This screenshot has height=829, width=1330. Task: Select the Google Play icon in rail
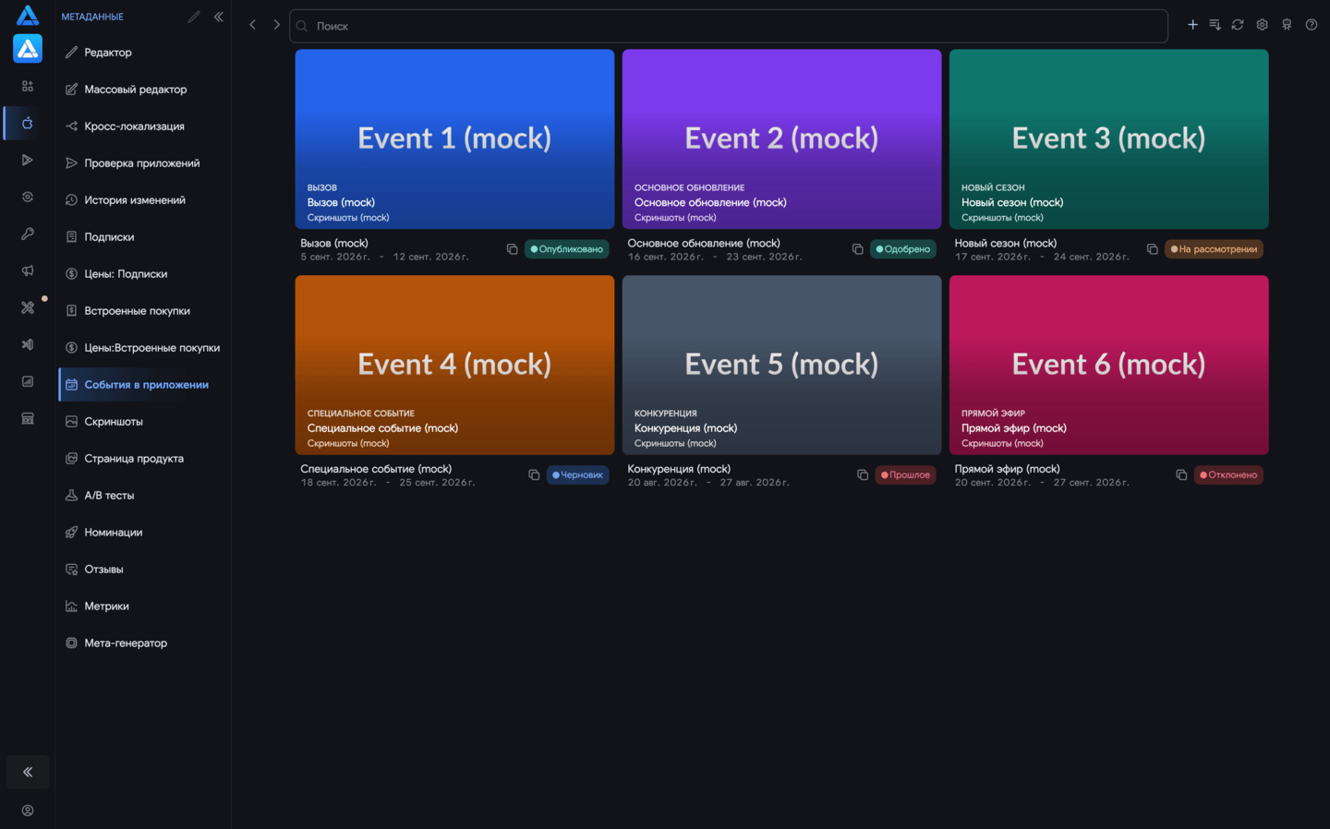click(x=28, y=160)
